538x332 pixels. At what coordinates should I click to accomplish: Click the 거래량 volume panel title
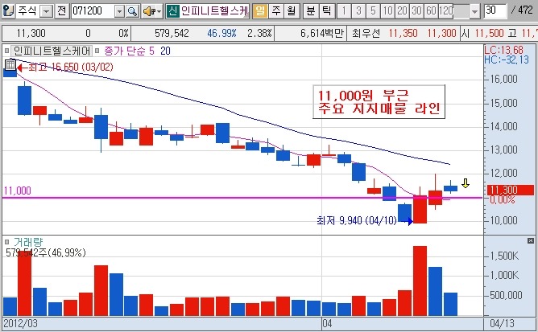pos(28,242)
